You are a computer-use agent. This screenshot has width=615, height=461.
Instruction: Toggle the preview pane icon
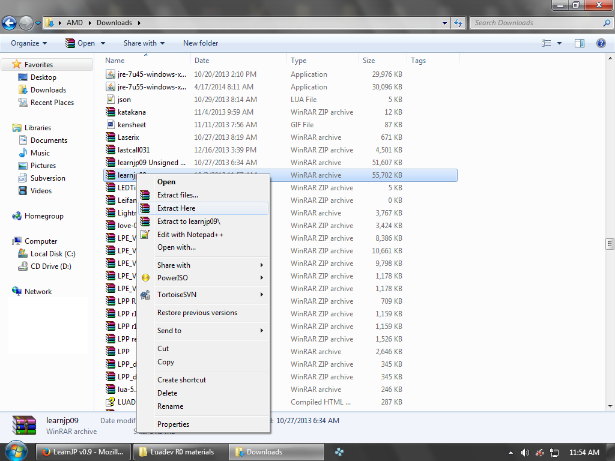click(580, 43)
